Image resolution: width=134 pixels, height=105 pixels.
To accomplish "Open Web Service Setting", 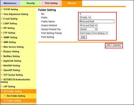I will click(18, 47).
